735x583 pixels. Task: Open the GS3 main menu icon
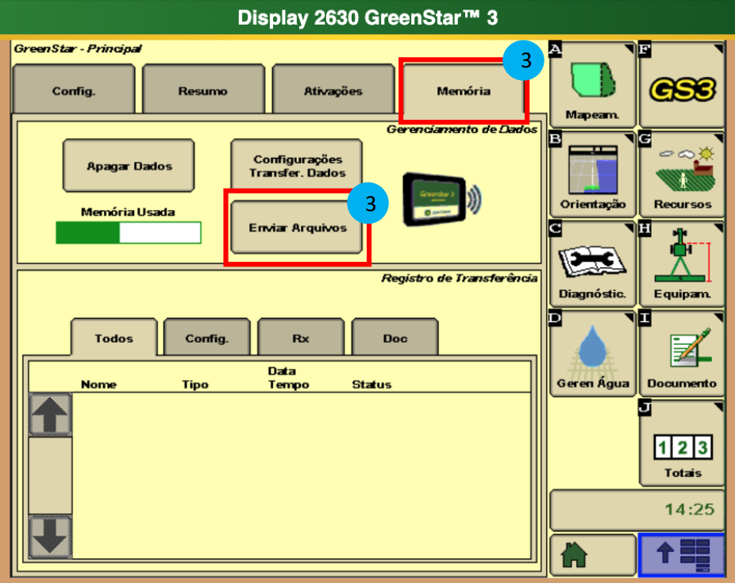(x=682, y=84)
